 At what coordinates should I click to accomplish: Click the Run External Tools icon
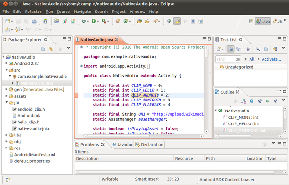click(x=104, y=21)
